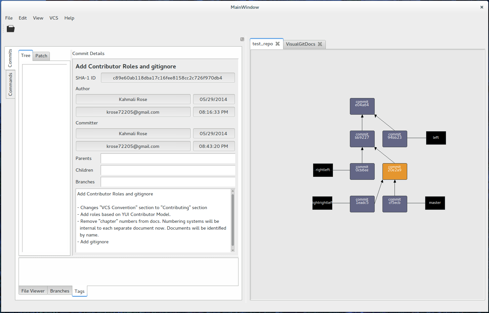
Task: Open the VCS menu
Action: pyautogui.click(x=54, y=18)
